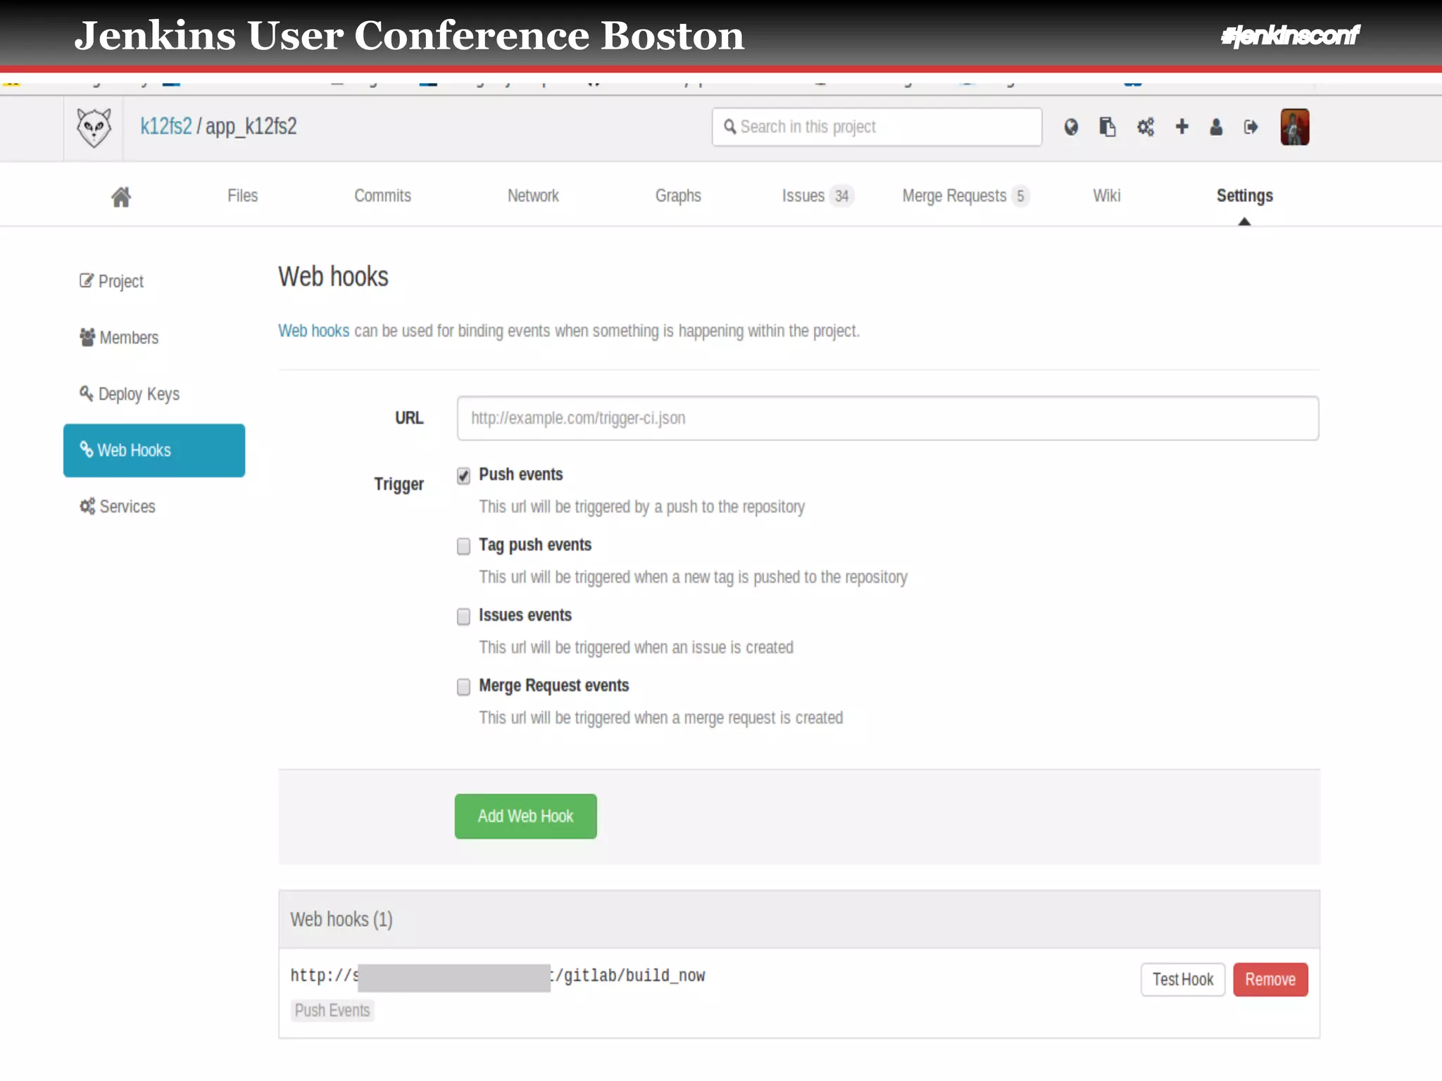This screenshot has width=1442, height=1081.
Task: Open the k12fs2 group link
Action: pos(165,127)
